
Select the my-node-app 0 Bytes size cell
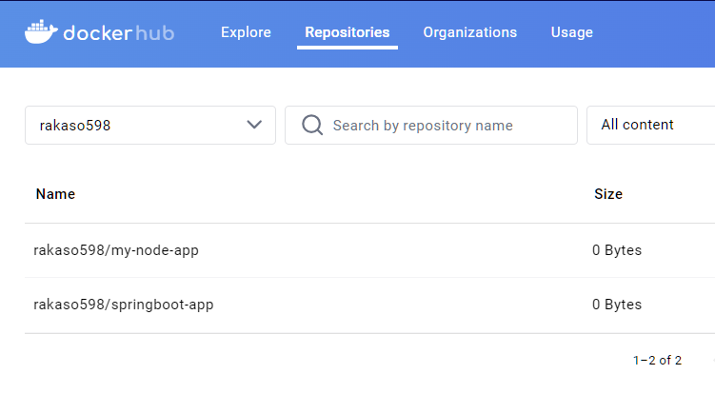[x=617, y=250]
